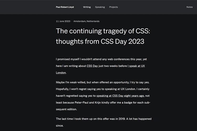Screen dimensions: 197x131
Task: Open the "I speak at UX London" link
Action: pos(136,66)
